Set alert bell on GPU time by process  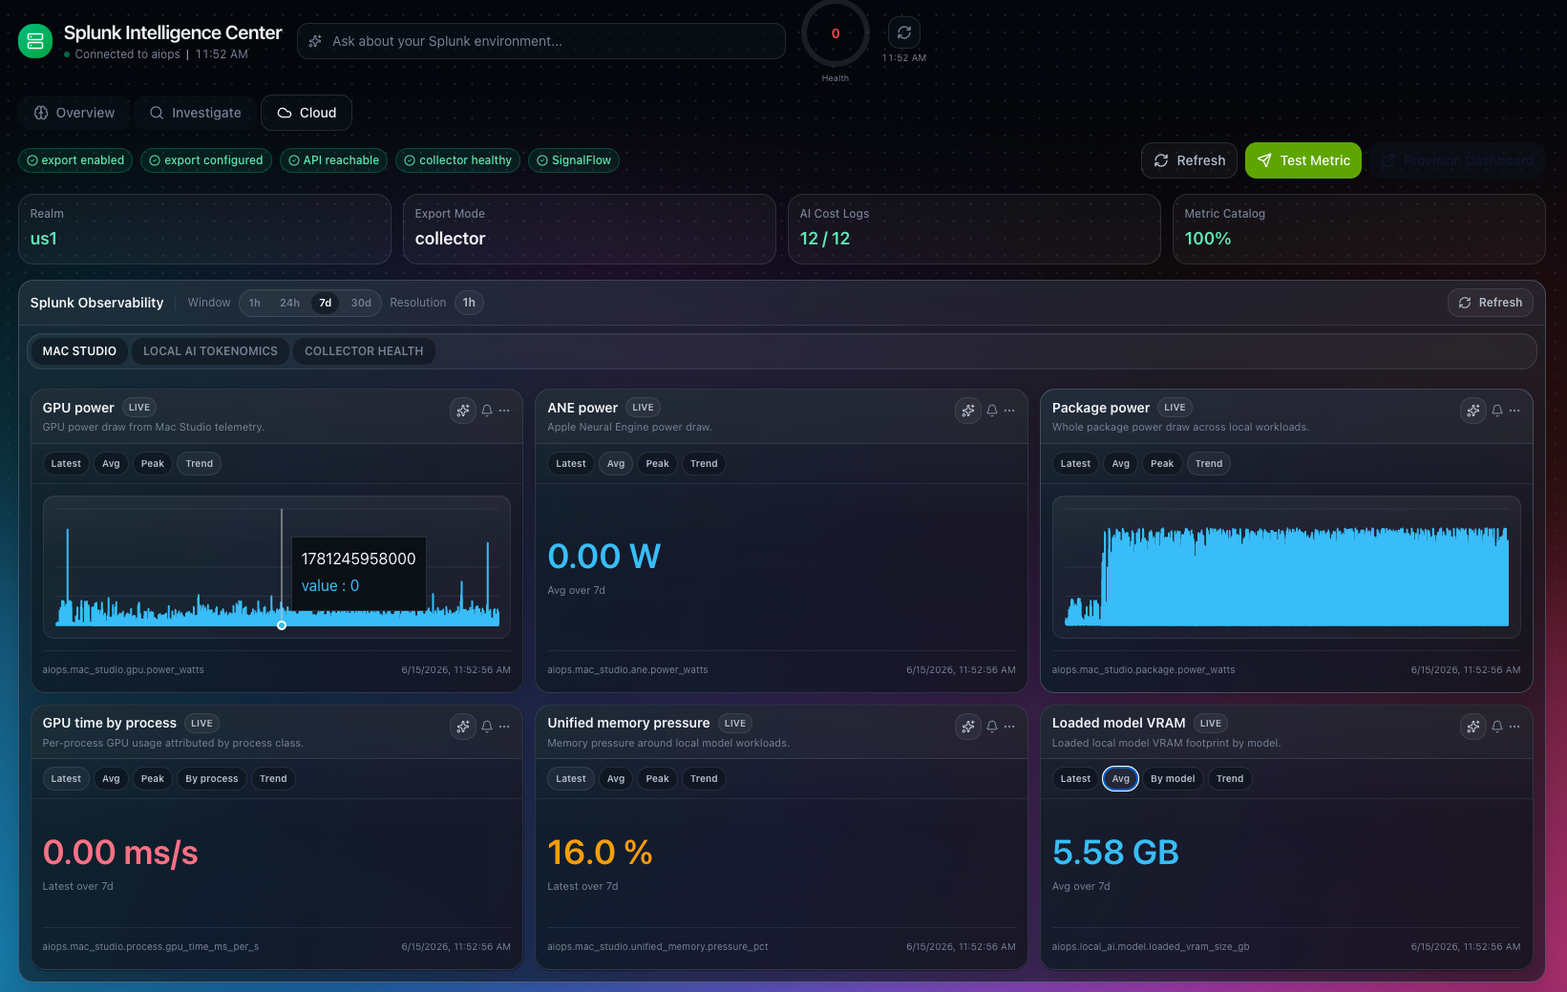(x=487, y=727)
